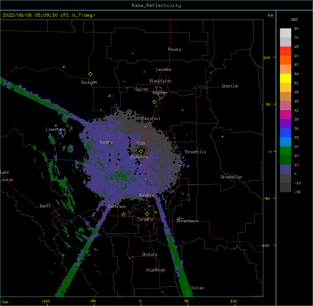The width and height of the screenshot is (313, 306).
Task: Click the yellow V marker east of Calgary
Action: point(156,212)
